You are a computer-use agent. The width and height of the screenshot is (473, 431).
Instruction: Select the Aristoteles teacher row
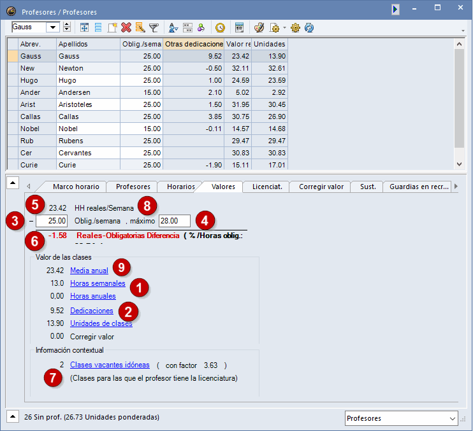pos(147,104)
